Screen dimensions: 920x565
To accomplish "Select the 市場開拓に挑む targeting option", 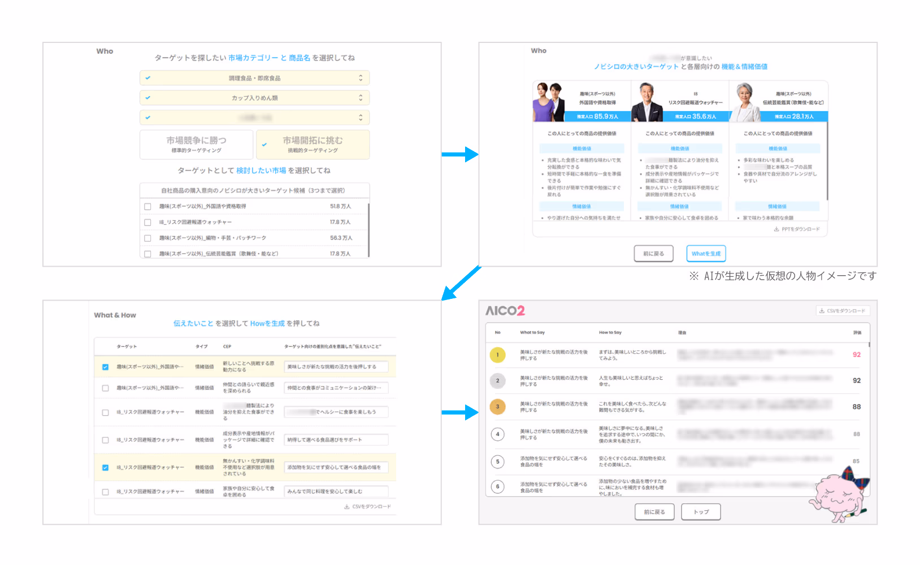I will click(x=313, y=144).
